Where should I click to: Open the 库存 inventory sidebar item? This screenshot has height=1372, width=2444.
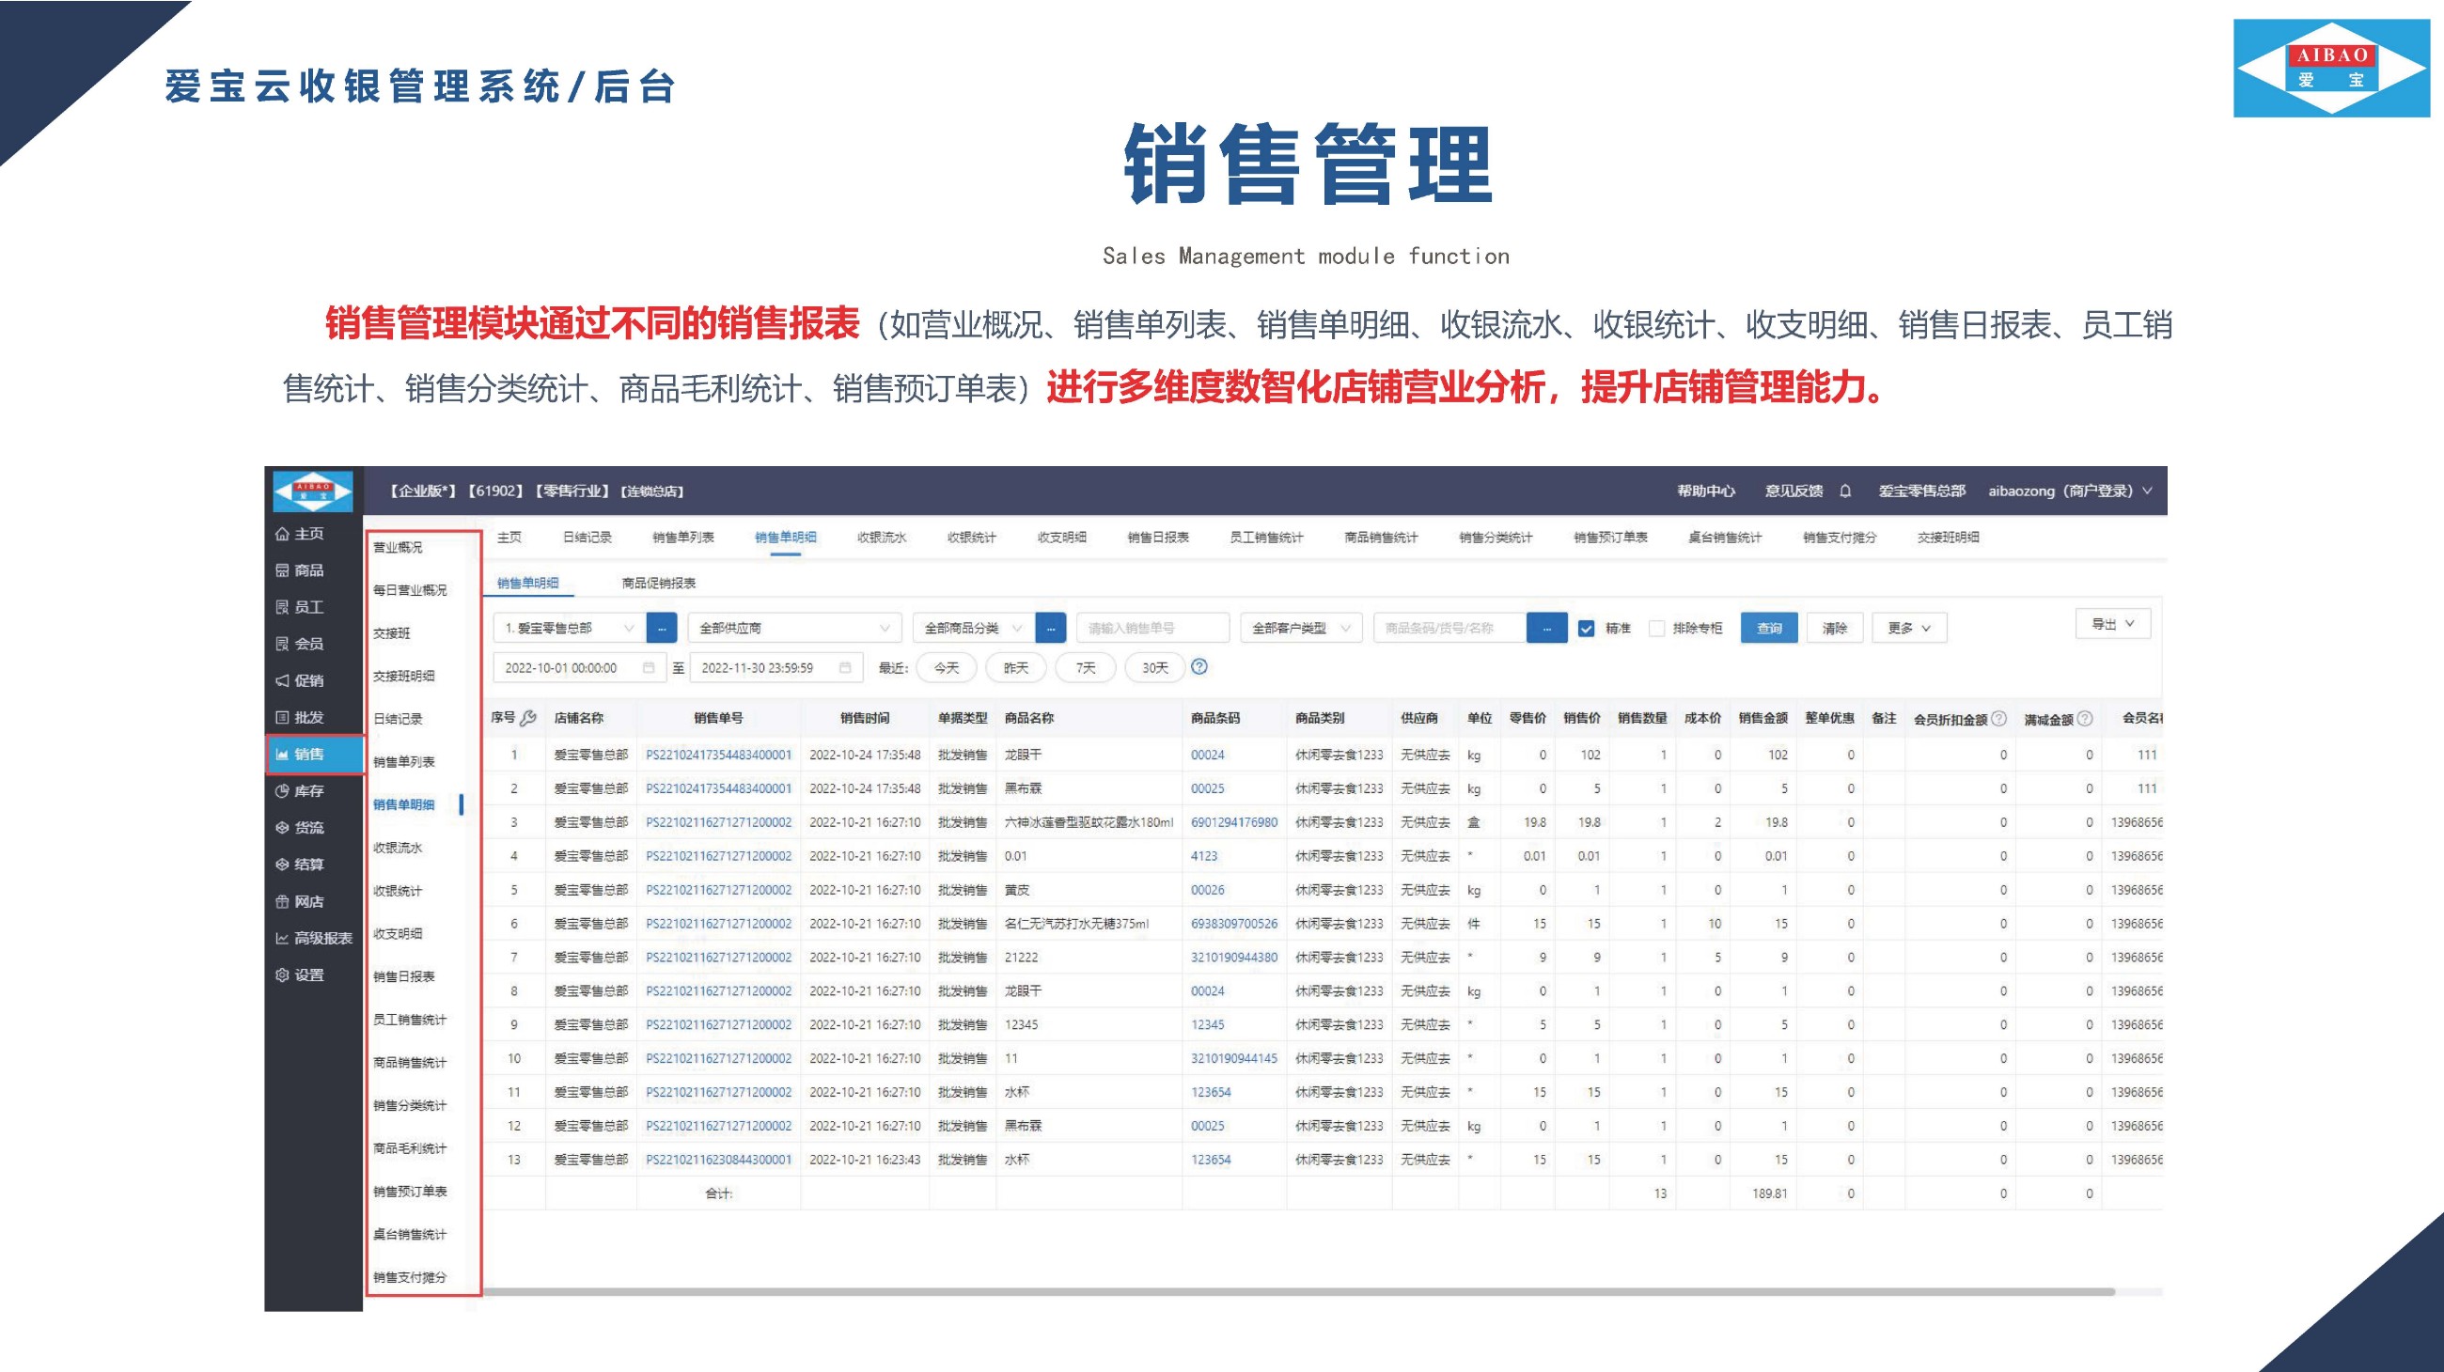pos(300,790)
